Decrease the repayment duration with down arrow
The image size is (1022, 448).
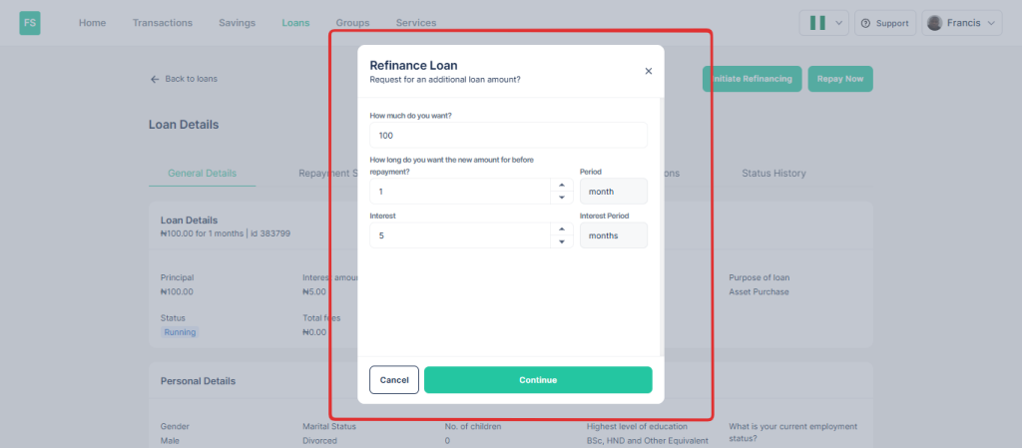click(x=561, y=198)
